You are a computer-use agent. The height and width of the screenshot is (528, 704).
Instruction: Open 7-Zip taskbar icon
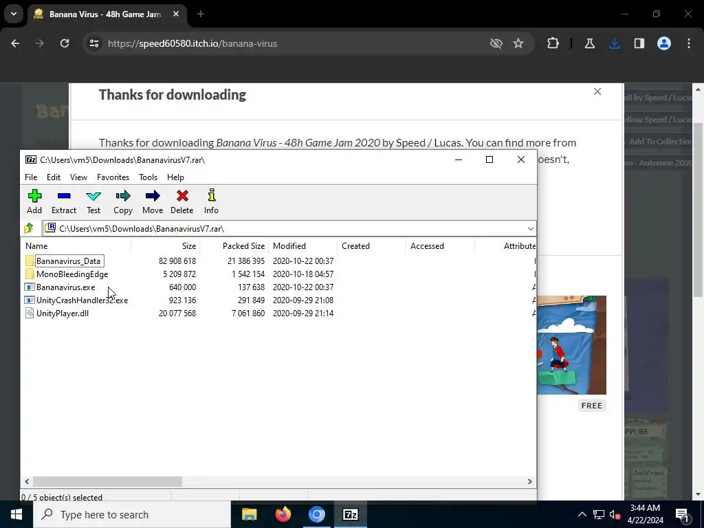350,514
